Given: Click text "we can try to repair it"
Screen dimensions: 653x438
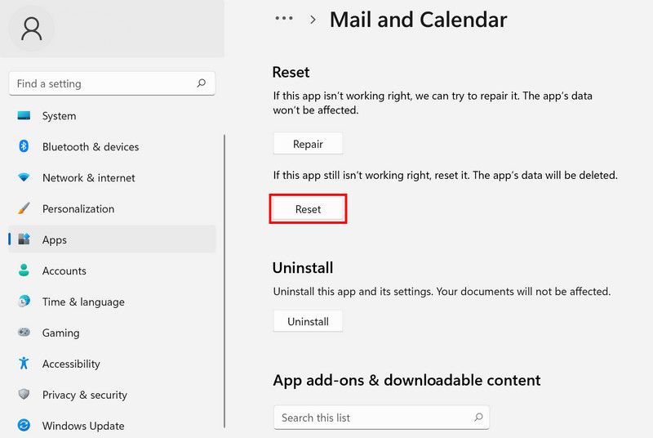Looking at the screenshot, I should point(467,96).
